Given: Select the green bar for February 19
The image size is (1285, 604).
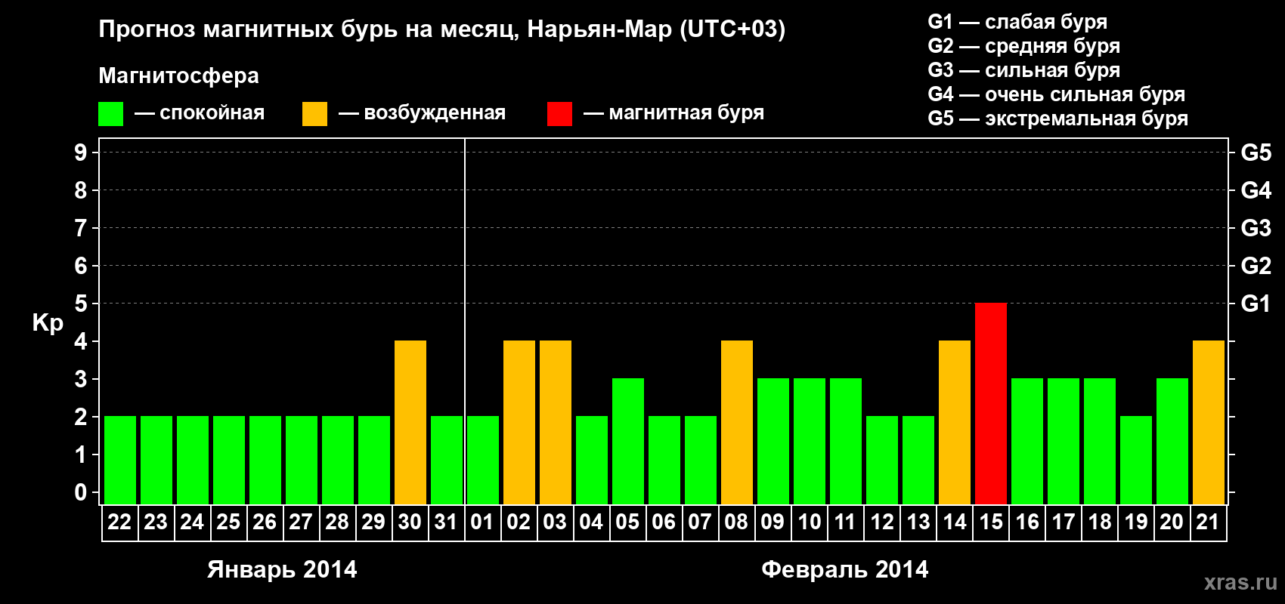Looking at the screenshot, I should pos(1136,460).
